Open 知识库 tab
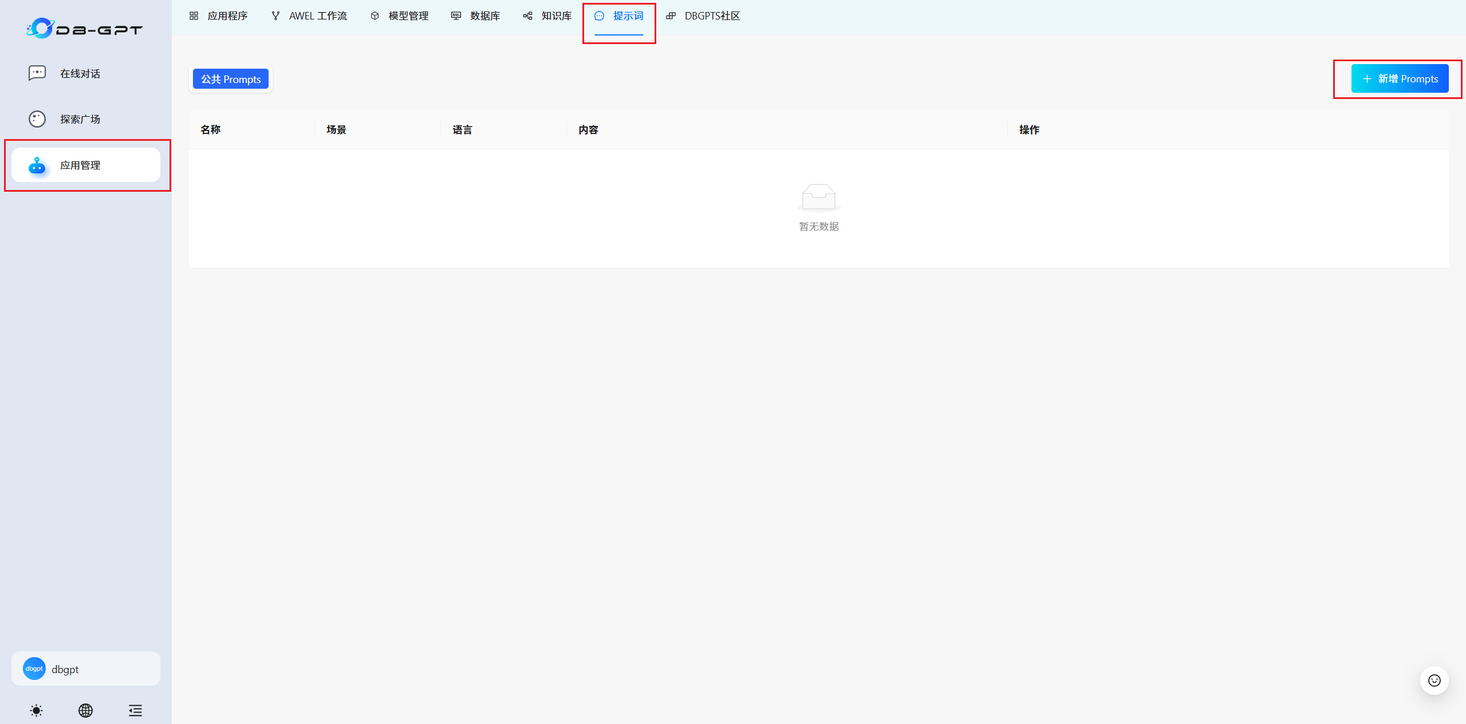 (547, 16)
